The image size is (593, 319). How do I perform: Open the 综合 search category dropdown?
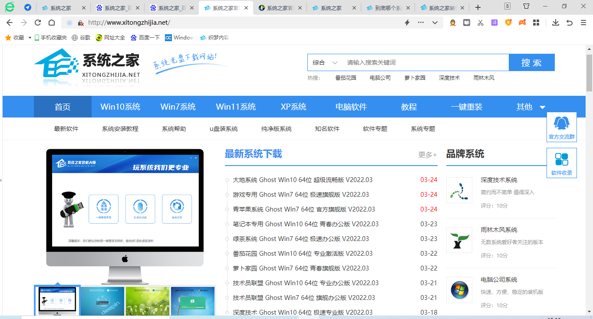point(323,62)
